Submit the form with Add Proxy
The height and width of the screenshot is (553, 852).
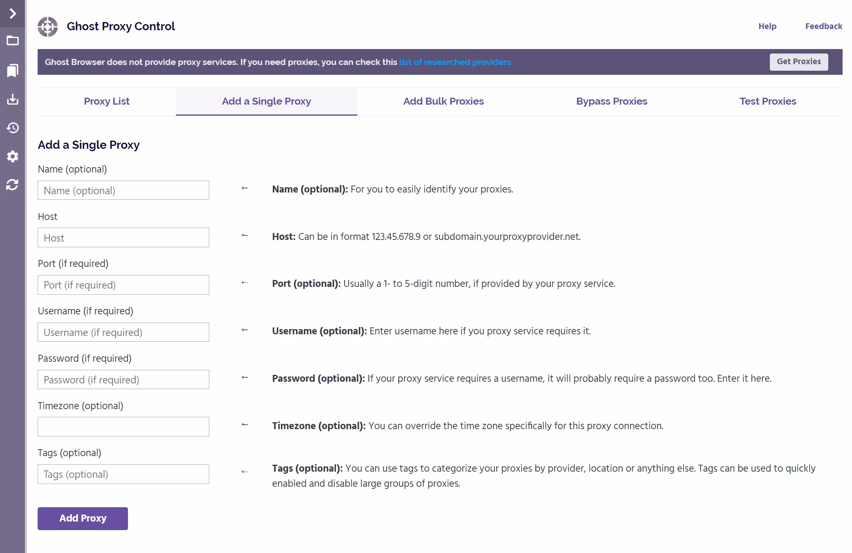point(82,518)
